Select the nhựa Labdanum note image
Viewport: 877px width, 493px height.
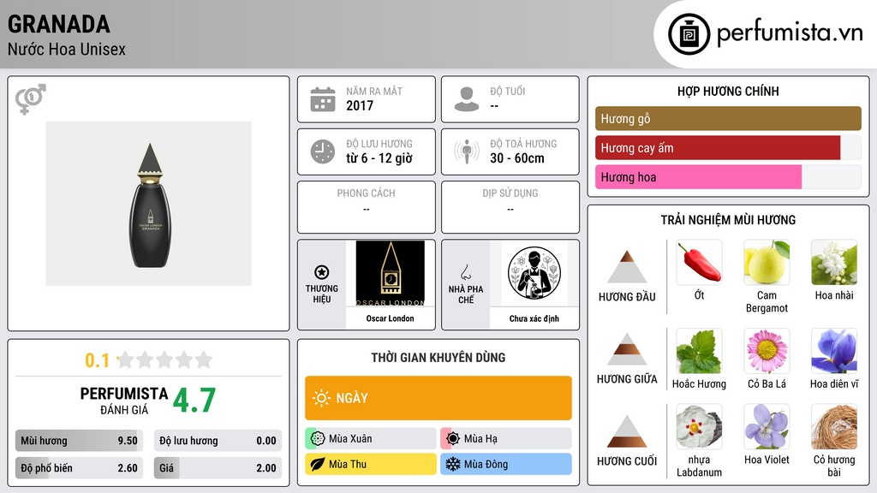click(x=699, y=427)
